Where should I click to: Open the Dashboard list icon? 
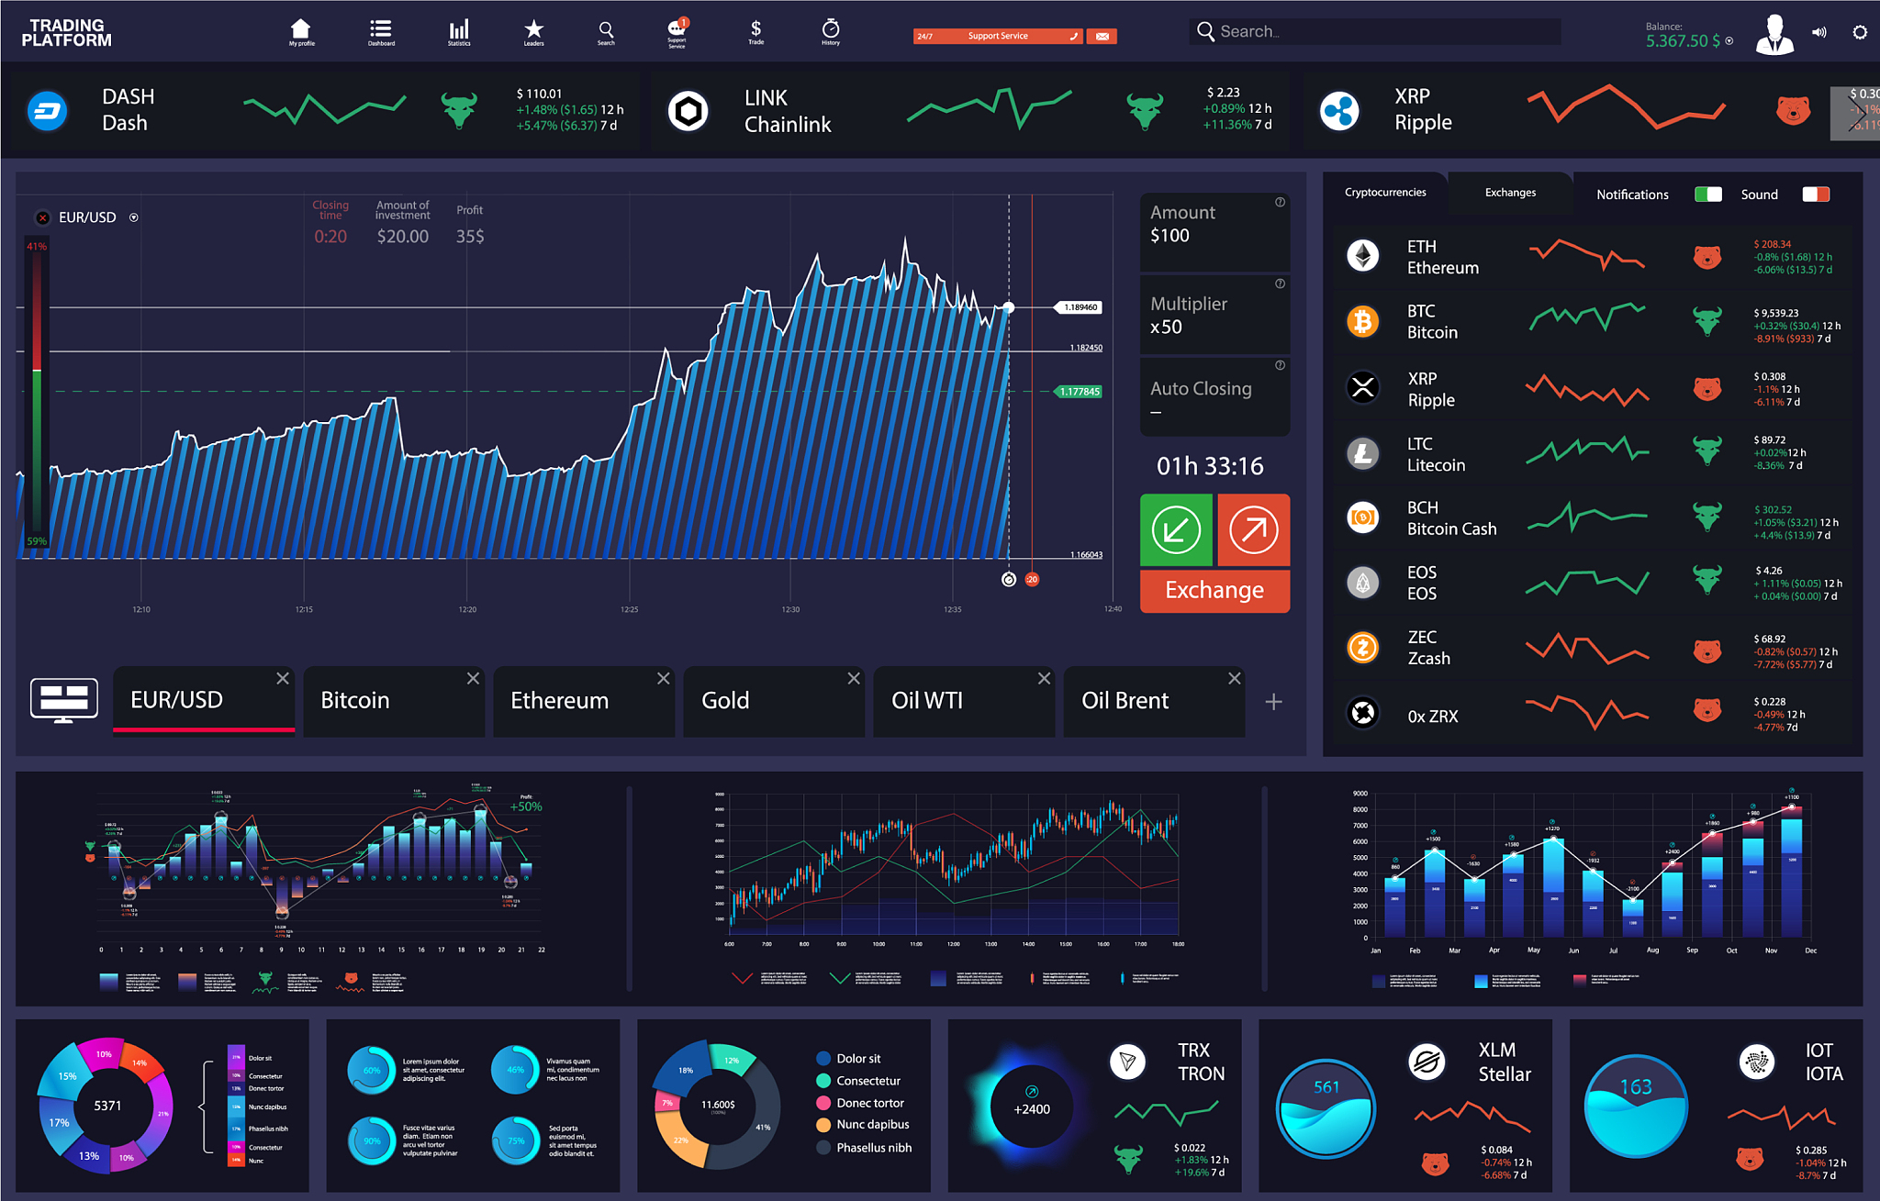tap(381, 30)
